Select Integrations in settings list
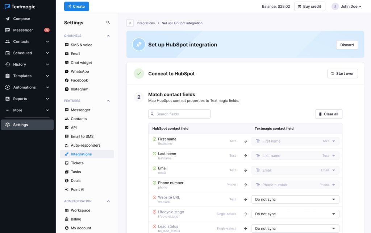The height and width of the screenshot is (233, 371). (87, 154)
